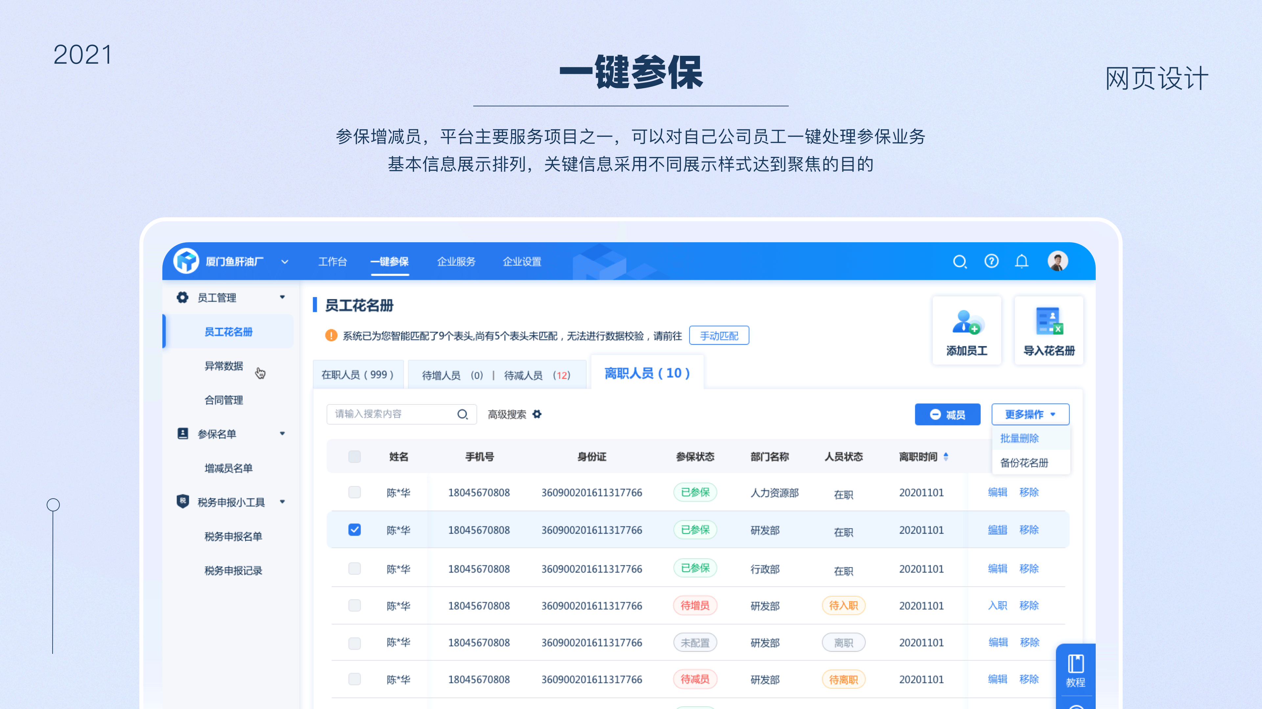Open the search icon in the top bar
Screen dimensions: 1262x709
coord(960,261)
